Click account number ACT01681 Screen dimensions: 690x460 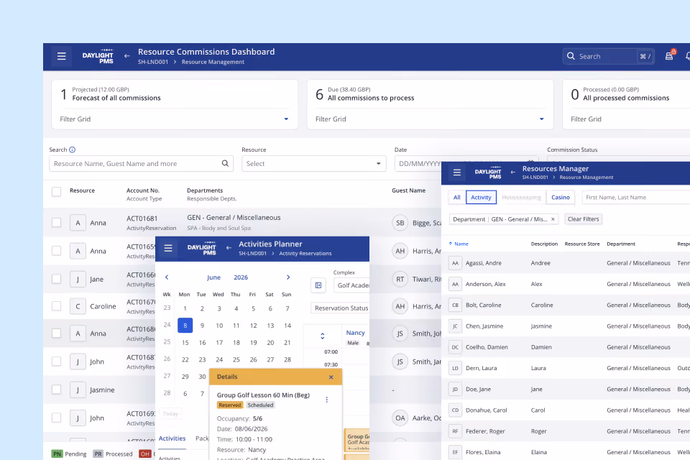tap(142, 218)
